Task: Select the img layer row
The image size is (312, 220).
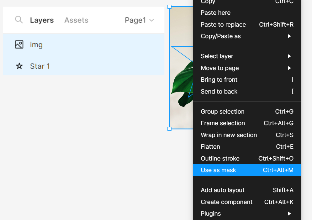Action: 84,44
